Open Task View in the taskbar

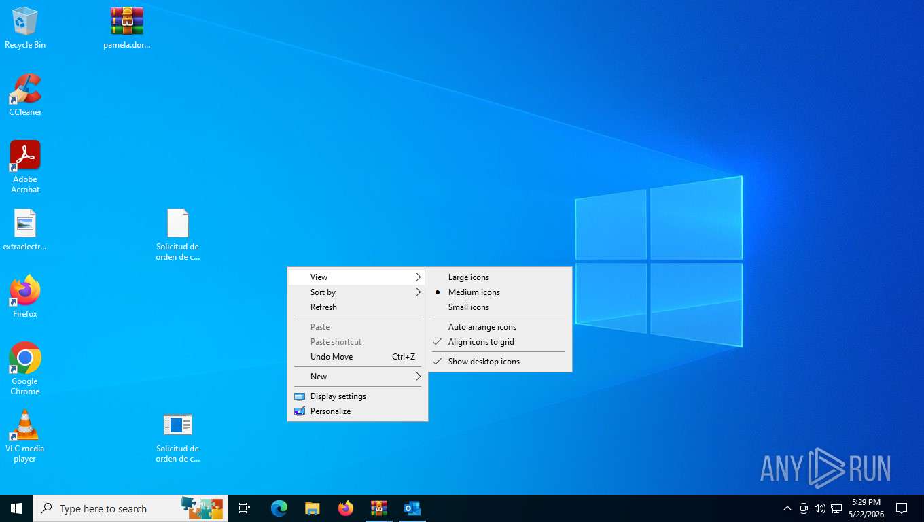tap(245, 508)
